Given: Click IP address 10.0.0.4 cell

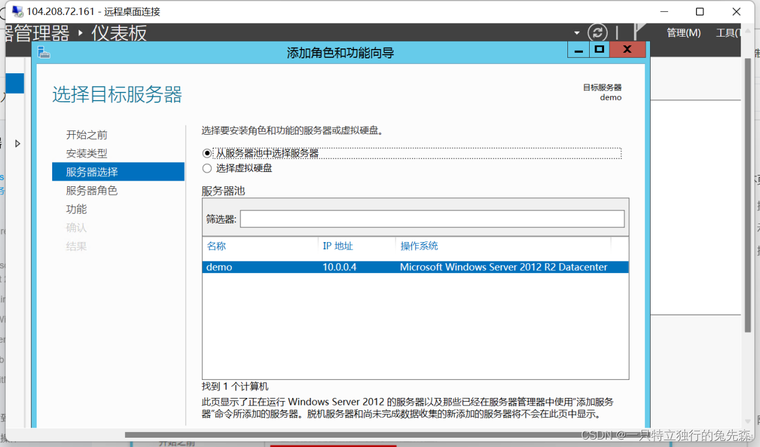Looking at the screenshot, I should click(x=339, y=267).
